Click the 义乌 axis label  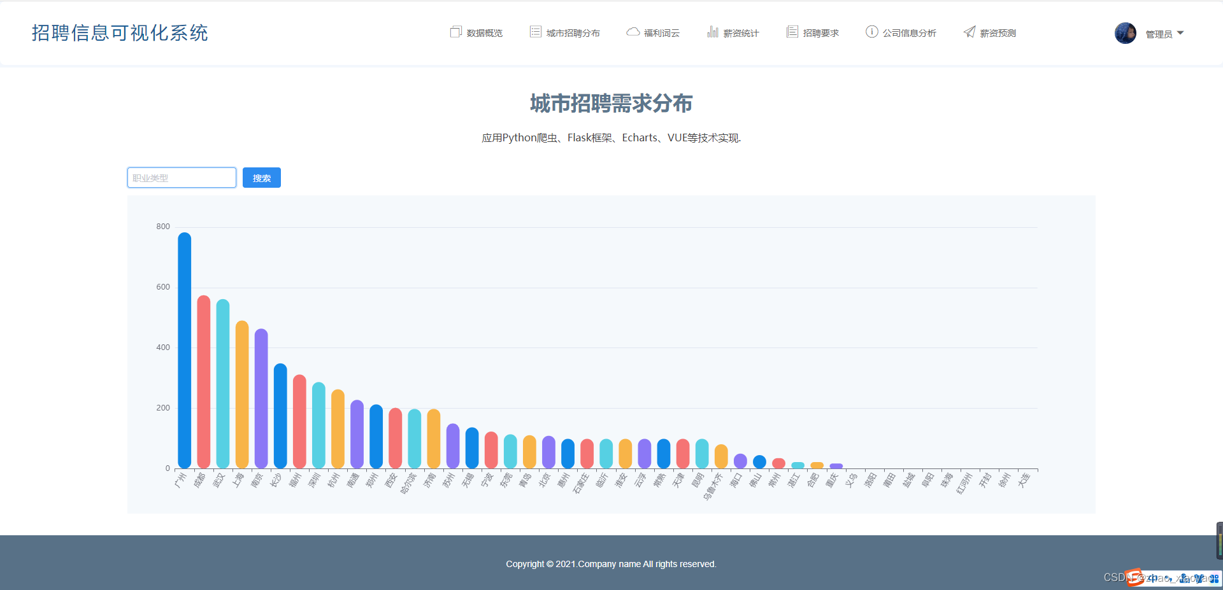pyautogui.click(x=851, y=481)
